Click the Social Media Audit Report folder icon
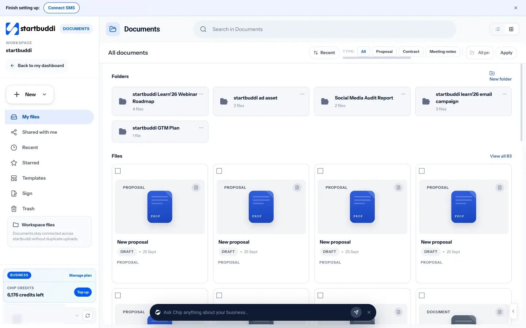The width and height of the screenshot is (526, 328). point(325,101)
